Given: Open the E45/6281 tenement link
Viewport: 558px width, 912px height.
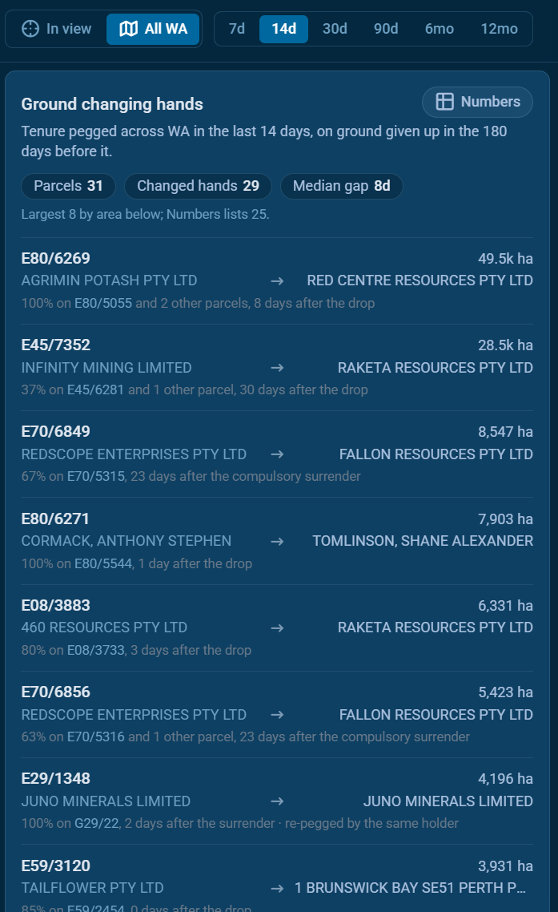Looking at the screenshot, I should [x=95, y=389].
